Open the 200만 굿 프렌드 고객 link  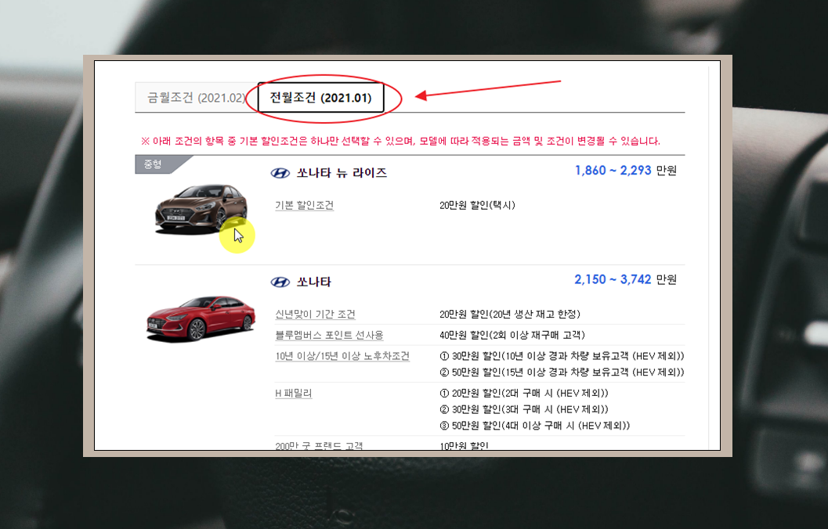pos(318,446)
